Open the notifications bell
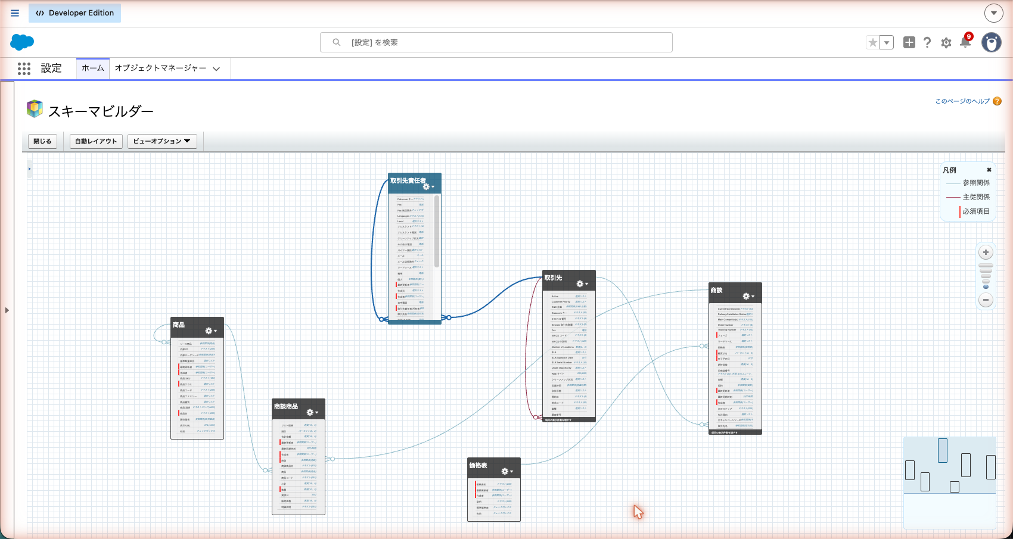 (965, 42)
